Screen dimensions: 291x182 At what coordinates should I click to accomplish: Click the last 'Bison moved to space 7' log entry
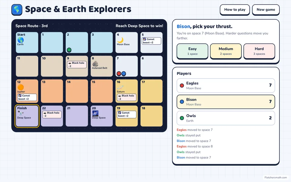coord(194,157)
